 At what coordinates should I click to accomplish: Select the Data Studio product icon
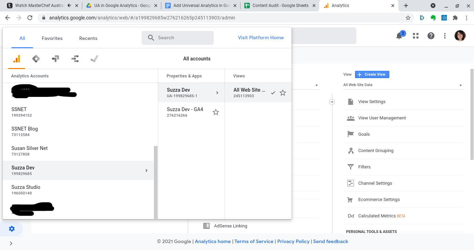click(75, 59)
